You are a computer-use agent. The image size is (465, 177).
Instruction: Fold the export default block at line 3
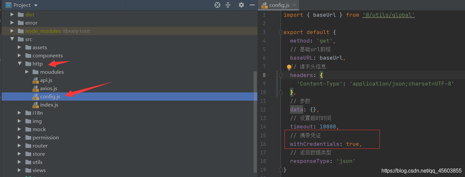281,32
